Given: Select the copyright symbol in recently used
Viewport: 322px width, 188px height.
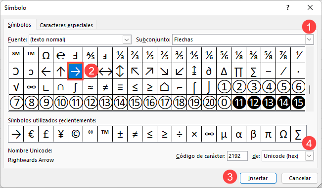Looking at the screenshot, I should click(x=75, y=134).
